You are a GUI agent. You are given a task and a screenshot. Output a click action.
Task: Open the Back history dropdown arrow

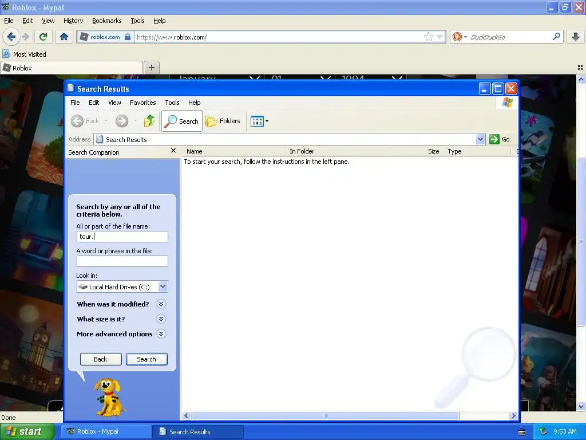point(106,121)
